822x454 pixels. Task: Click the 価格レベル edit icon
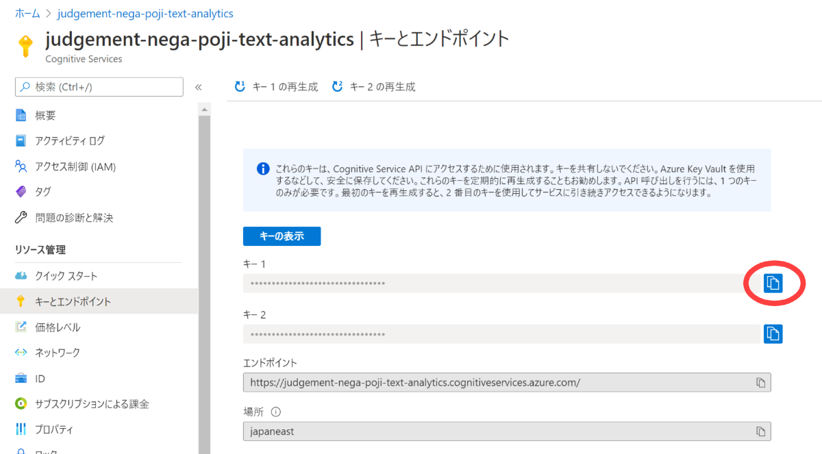(21, 327)
